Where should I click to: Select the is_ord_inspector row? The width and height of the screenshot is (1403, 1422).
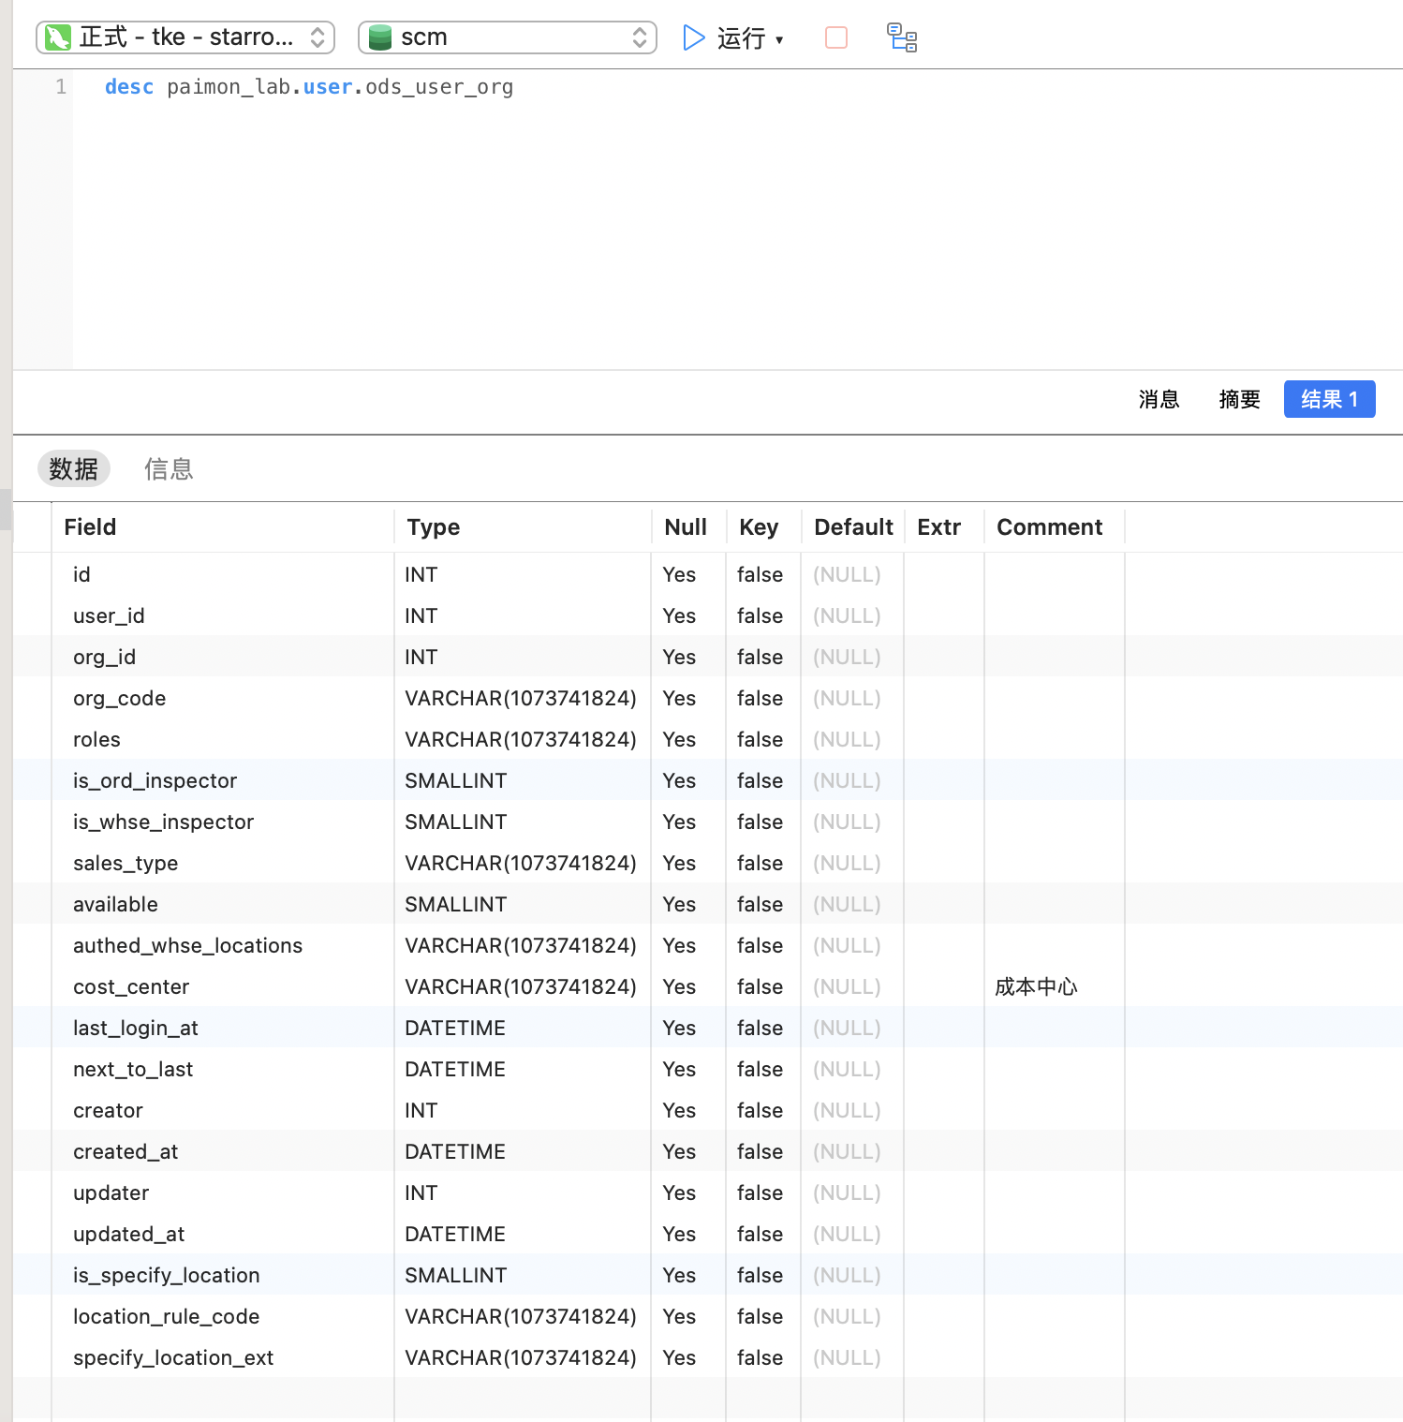click(155, 780)
